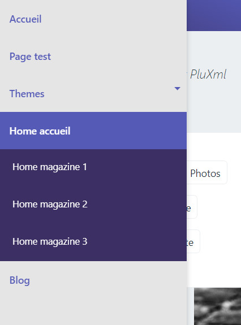
Task: Navigate to the Blog link
Action: click(20, 280)
